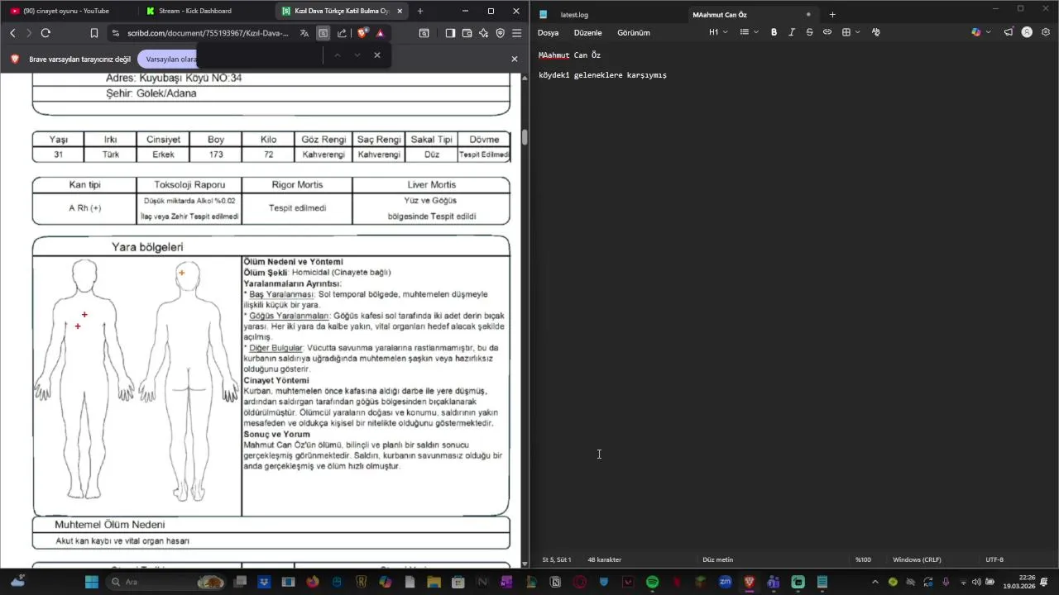Click the %100 zoom level indicator

(863, 559)
